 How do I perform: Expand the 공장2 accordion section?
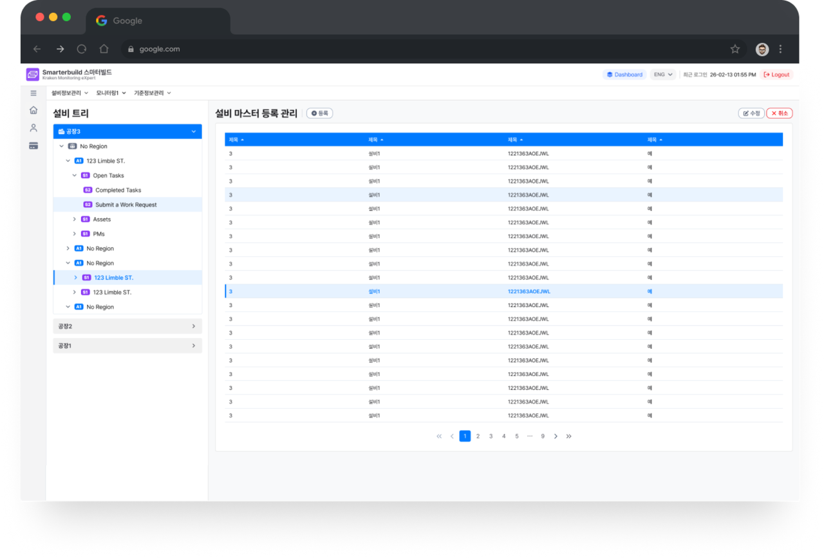(127, 326)
